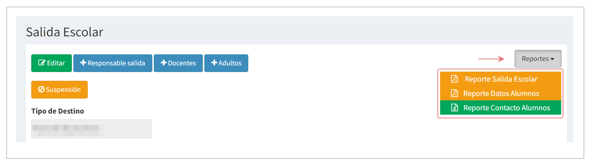The image size is (592, 168).
Task: Click PDF icon beside Reporte Datos Alumnos
Action: (454, 93)
